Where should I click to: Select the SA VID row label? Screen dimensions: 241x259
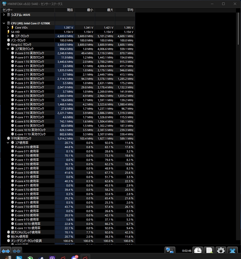[15, 32]
